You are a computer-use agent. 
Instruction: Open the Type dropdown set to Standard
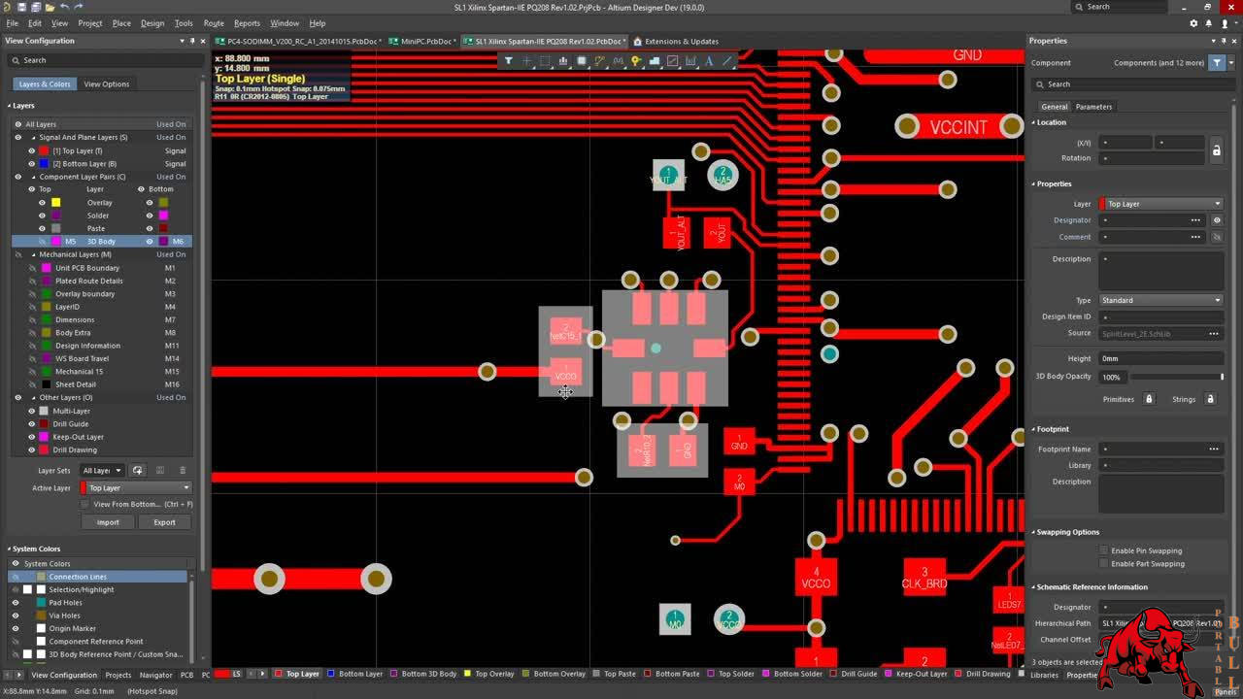[x=1159, y=300]
